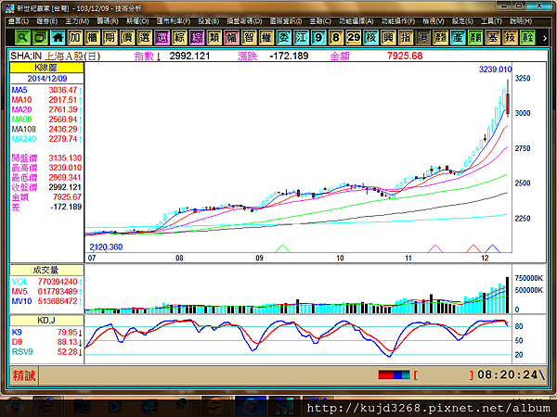Viewport: 557px width, 417px height.
Task: Click the red-blue color indicator in status bar
Action: 394,374
